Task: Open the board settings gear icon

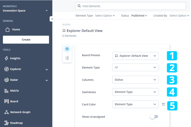Action: (67, 49)
